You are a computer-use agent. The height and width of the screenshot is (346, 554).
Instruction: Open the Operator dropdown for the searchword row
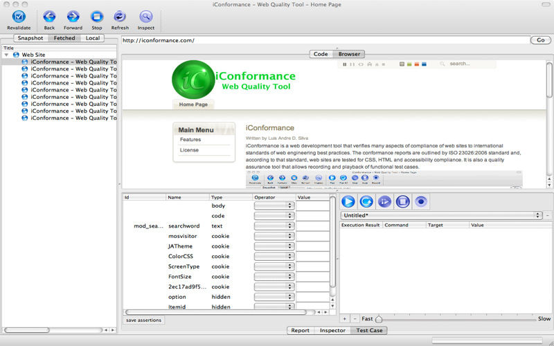(274, 226)
